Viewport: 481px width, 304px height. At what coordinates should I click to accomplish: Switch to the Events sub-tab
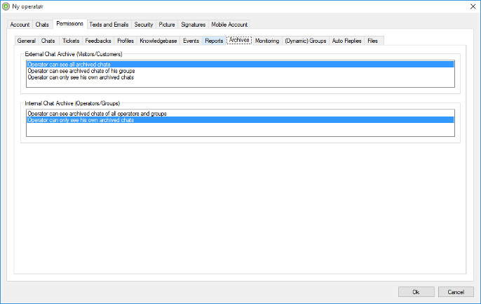(191, 41)
